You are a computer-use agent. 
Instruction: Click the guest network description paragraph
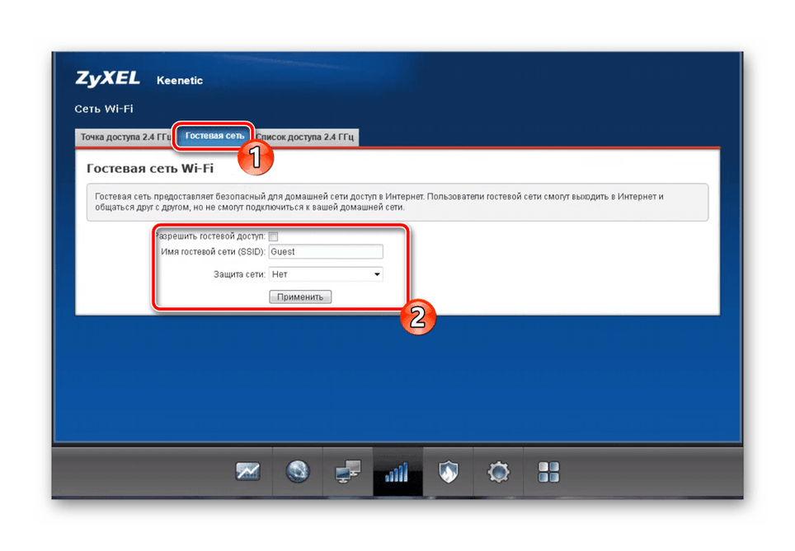[379, 202]
